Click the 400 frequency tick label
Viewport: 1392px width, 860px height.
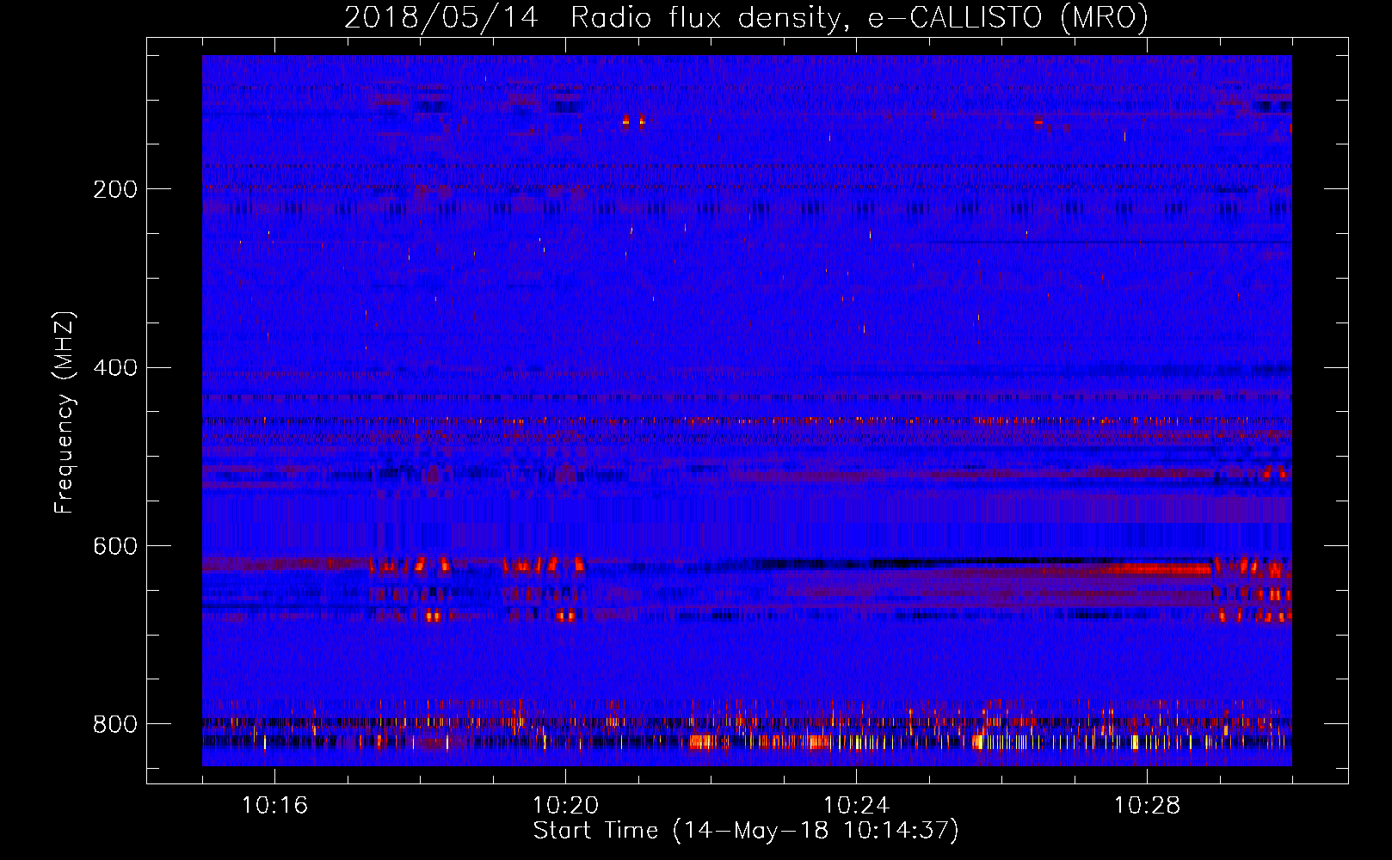(x=115, y=368)
